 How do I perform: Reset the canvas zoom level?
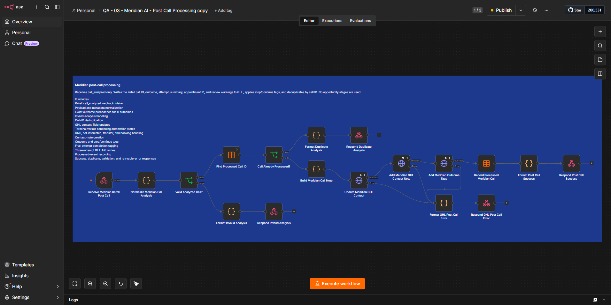pos(121,284)
